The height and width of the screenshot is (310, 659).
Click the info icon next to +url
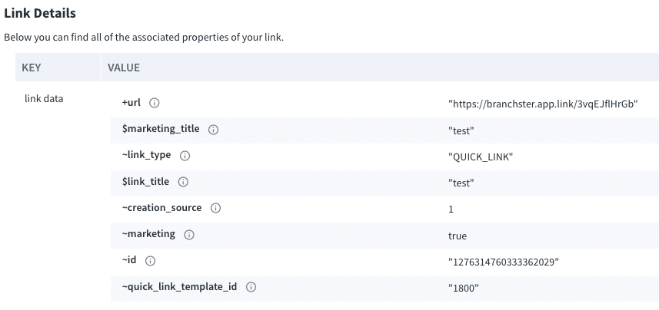click(x=154, y=103)
